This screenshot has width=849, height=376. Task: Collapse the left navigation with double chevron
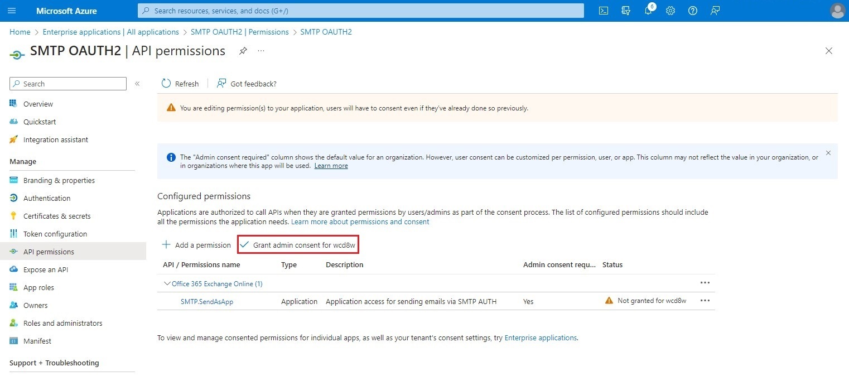pos(137,83)
